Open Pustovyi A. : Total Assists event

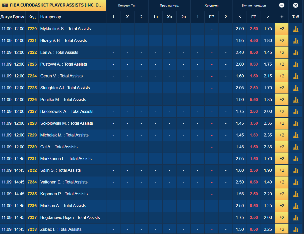tap(64, 64)
